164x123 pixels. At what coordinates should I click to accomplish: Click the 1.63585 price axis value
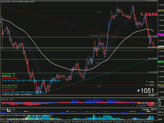tap(161, 72)
